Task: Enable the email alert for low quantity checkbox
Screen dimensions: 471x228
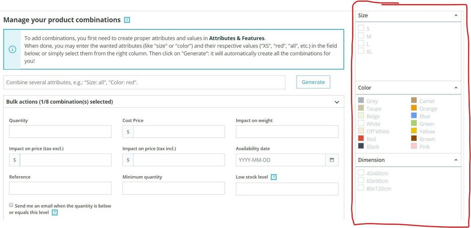Action: point(11,205)
